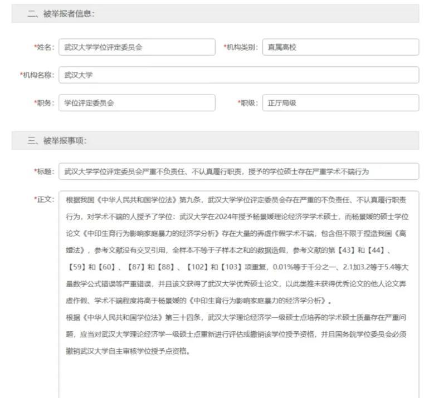Viewport: 429px width, 398px height.
Task: Click the 机构名称 field showing 武汉大学
Action: [x=238, y=75]
